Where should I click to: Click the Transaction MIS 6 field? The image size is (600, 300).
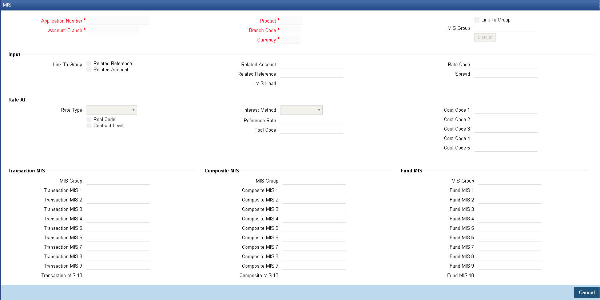(118, 237)
